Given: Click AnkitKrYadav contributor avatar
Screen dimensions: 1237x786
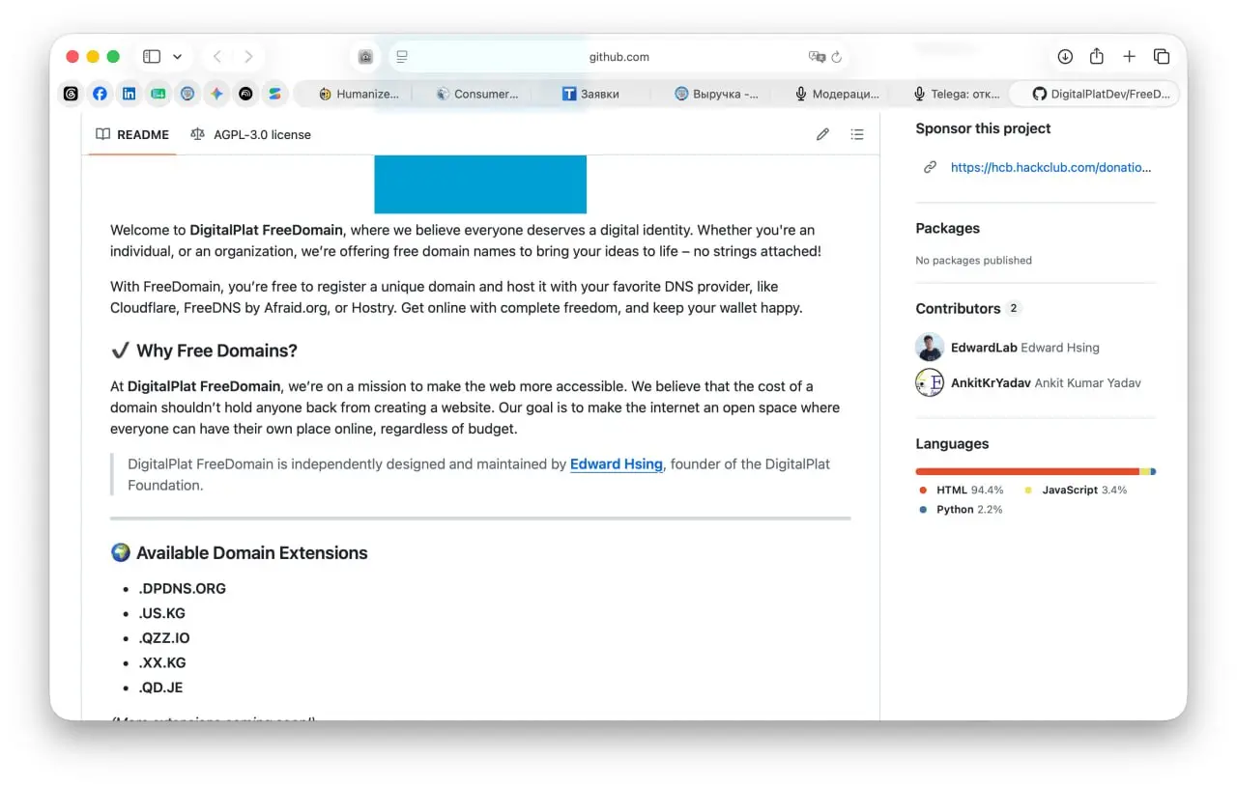Looking at the screenshot, I should pyautogui.click(x=930, y=382).
